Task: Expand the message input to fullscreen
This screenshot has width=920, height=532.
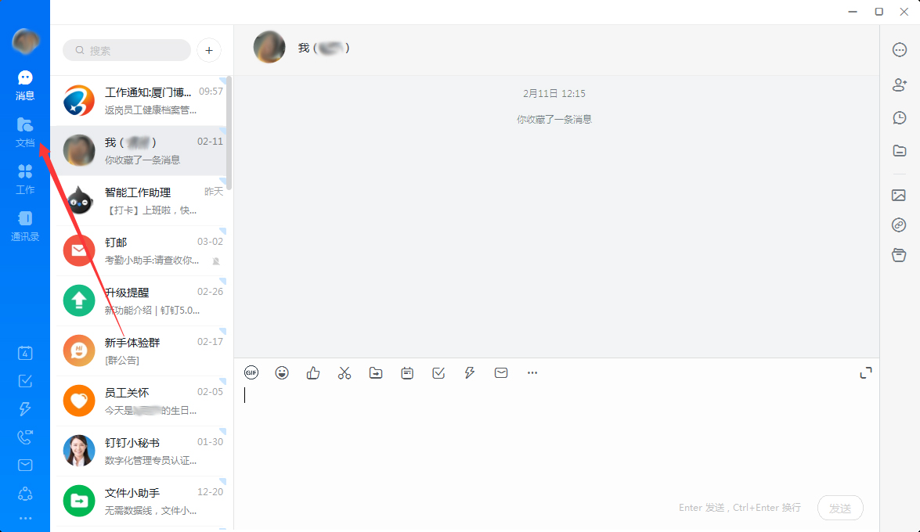Action: (x=865, y=372)
